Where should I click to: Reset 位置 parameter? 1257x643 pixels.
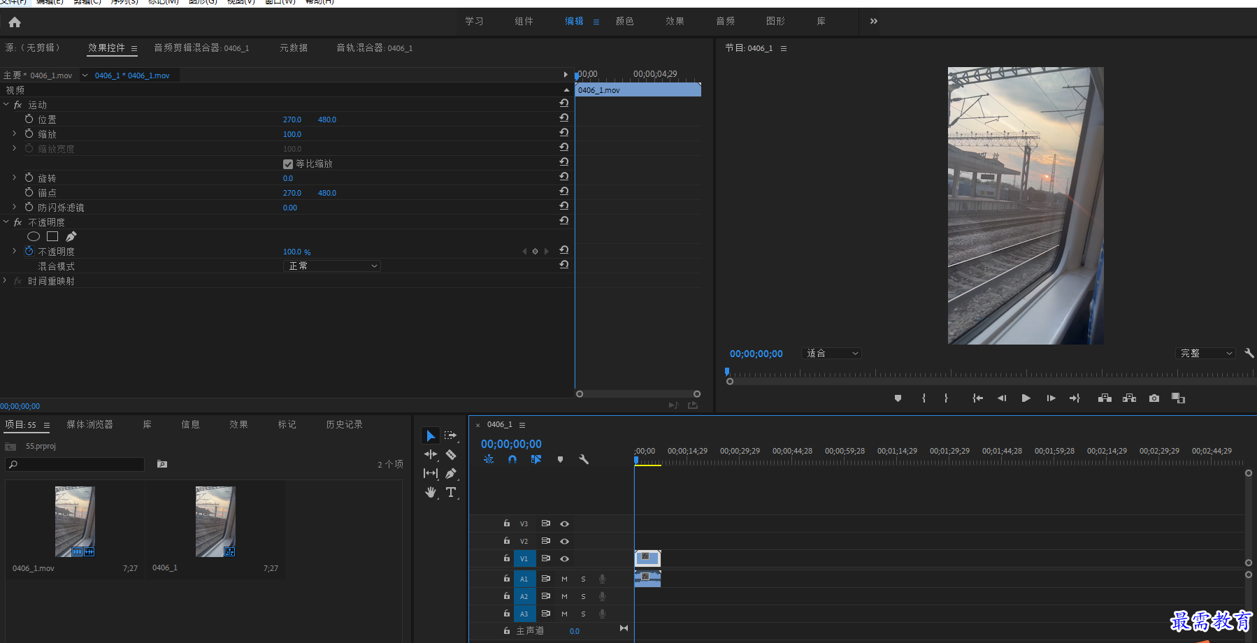pyautogui.click(x=563, y=118)
